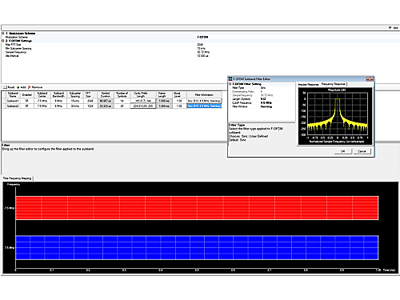
Task: Click Subband2 FFT Size 1024 cell
Action: (x=90, y=106)
